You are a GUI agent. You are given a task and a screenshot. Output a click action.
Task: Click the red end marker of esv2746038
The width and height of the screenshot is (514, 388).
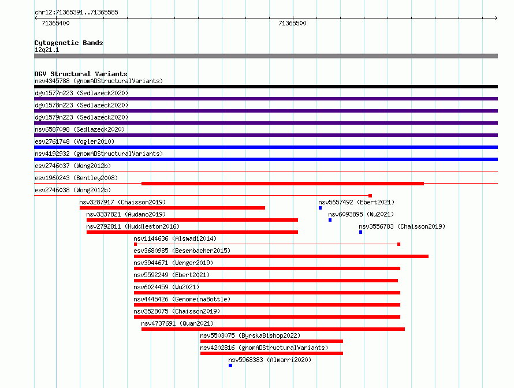370,196
